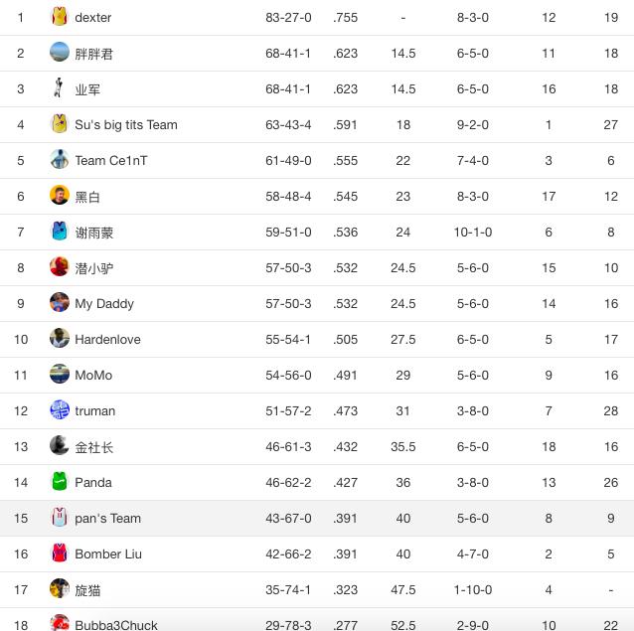This screenshot has height=631, width=634.
Task: Click the 业军 team logo icon
Action: pyautogui.click(x=60, y=88)
